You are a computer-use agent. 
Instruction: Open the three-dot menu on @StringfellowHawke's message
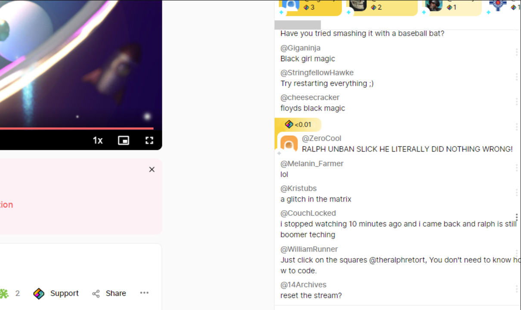click(x=516, y=77)
